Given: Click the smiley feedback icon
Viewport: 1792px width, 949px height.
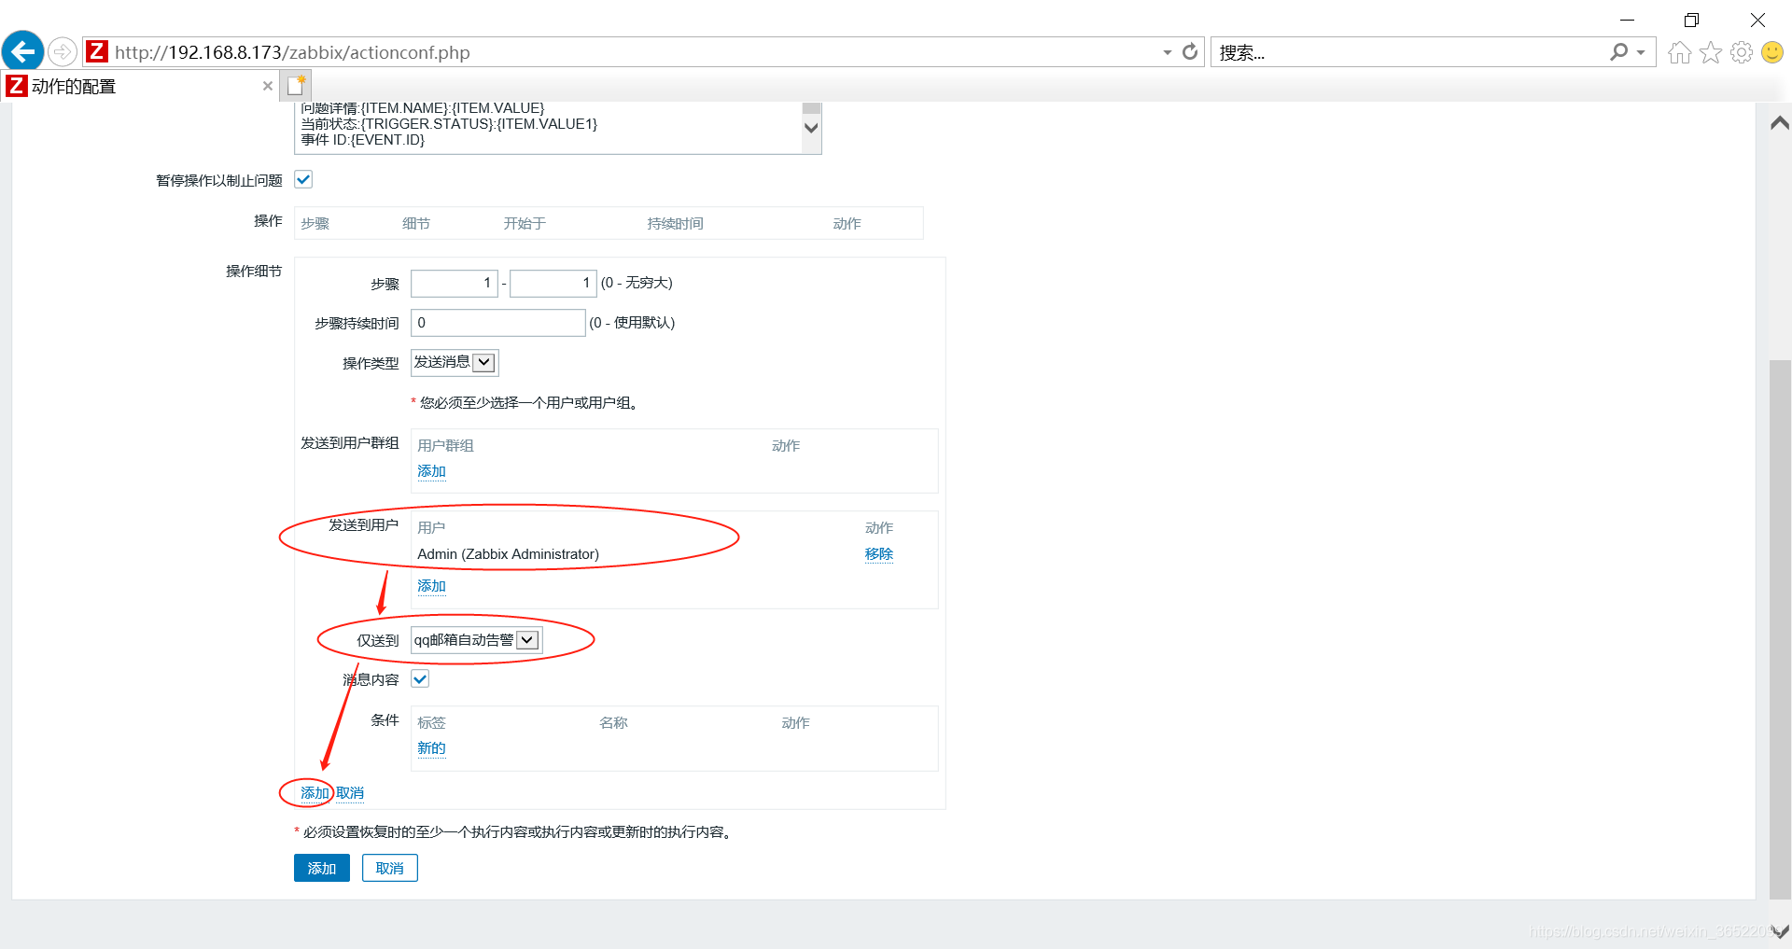Looking at the screenshot, I should pyautogui.click(x=1771, y=52).
